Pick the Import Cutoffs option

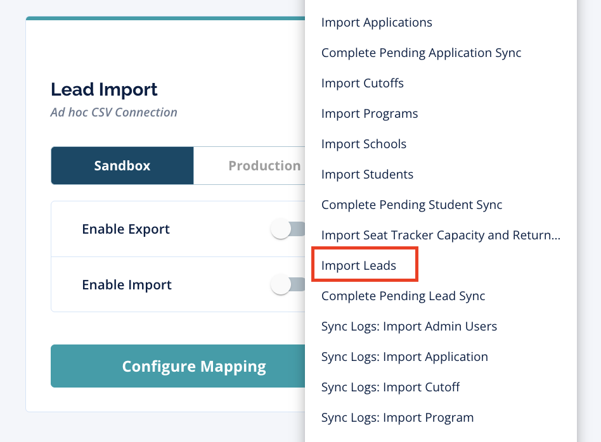[x=363, y=83]
